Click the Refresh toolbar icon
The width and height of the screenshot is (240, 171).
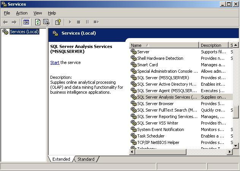click(x=38, y=22)
